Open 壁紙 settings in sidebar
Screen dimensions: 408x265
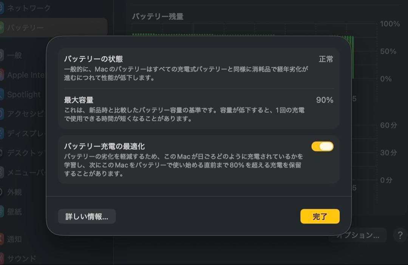(14, 212)
